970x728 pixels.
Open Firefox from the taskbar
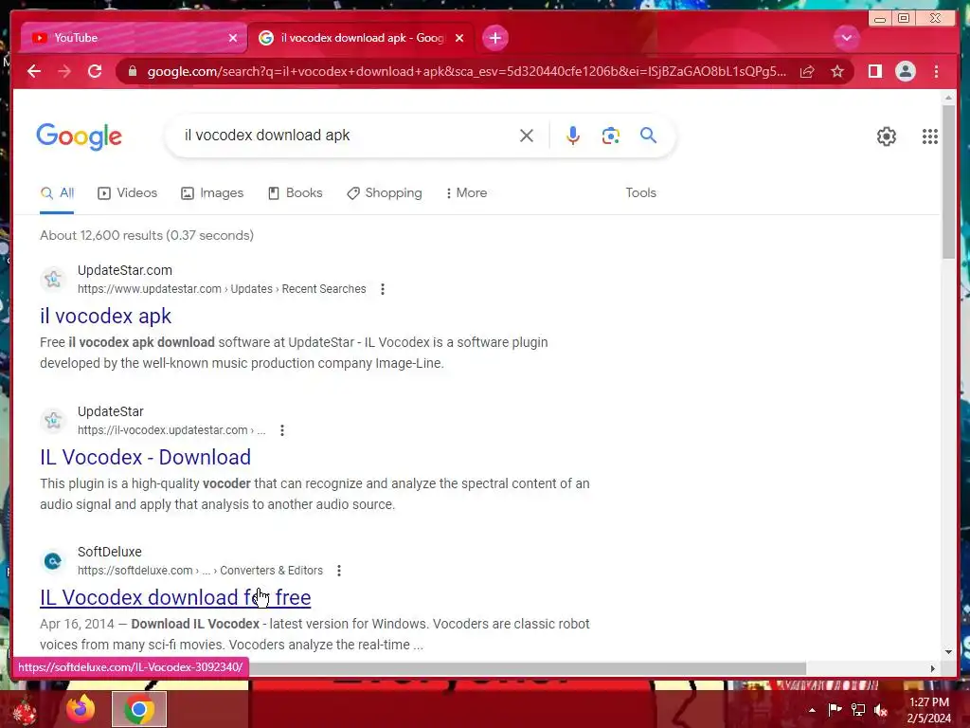click(x=81, y=709)
